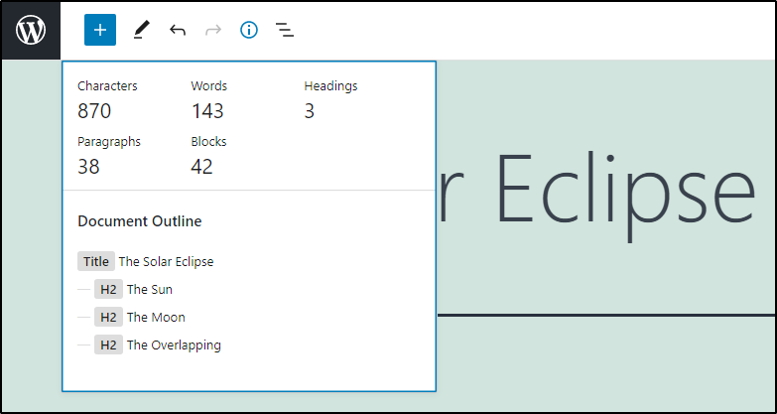Click the Words label
The width and height of the screenshot is (777, 414).
(209, 85)
